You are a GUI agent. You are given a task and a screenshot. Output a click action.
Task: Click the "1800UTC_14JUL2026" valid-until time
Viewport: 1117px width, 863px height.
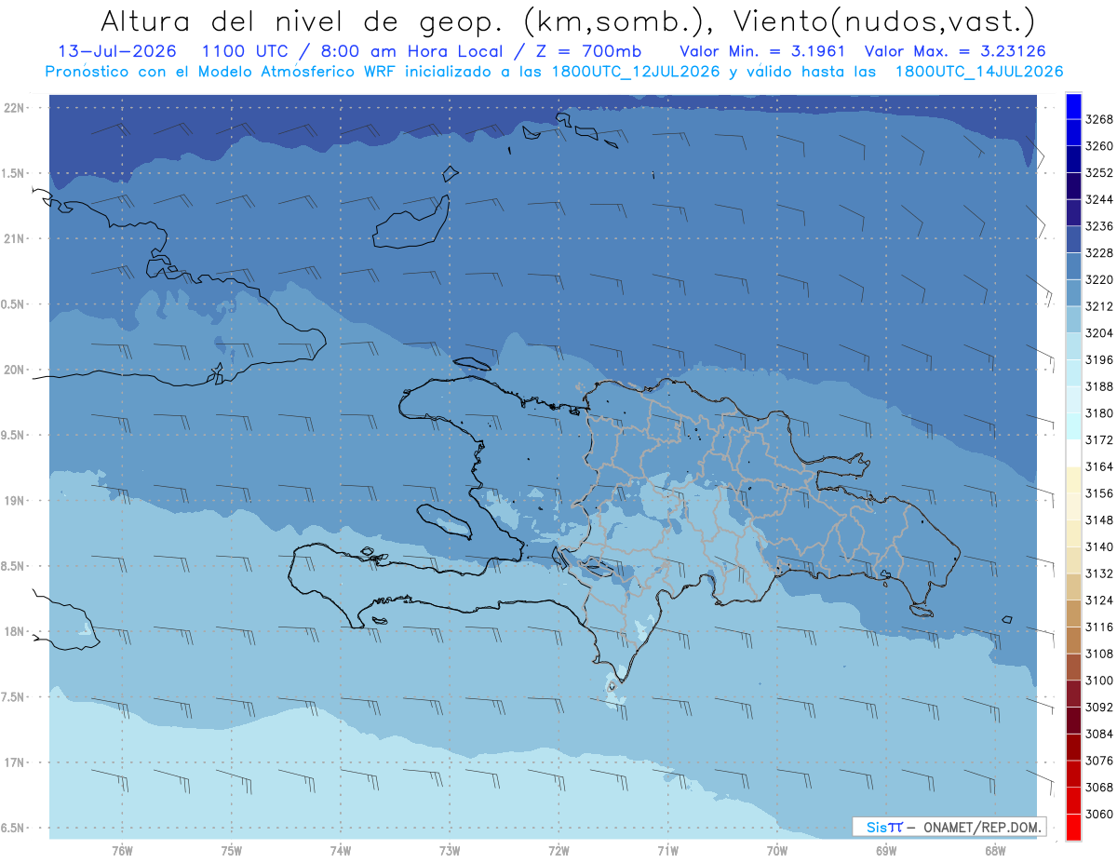pyautogui.click(x=978, y=72)
